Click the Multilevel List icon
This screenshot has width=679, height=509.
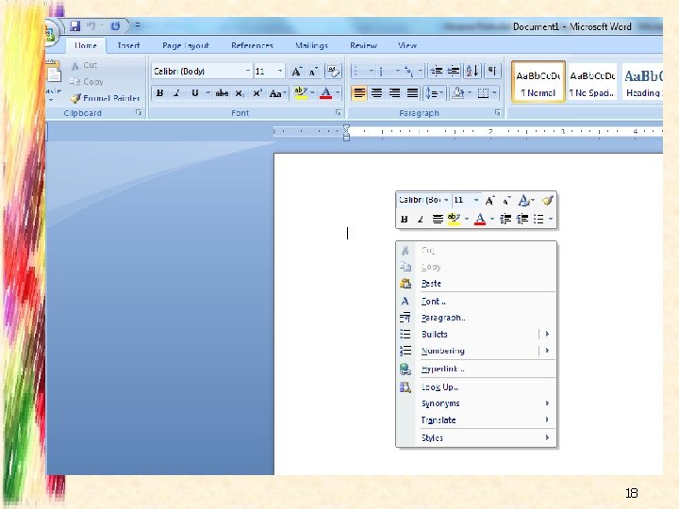[408, 71]
